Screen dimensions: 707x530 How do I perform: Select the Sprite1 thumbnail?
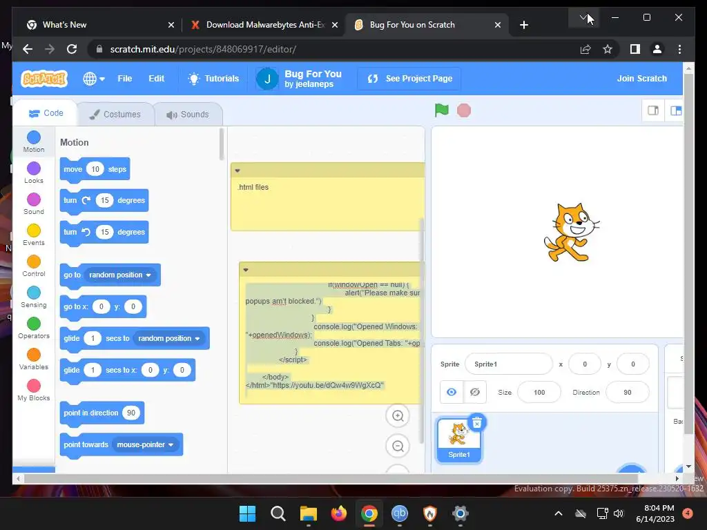tap(459, 440)
